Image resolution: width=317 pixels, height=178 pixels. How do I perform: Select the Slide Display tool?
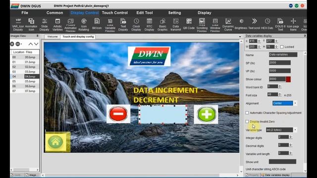pyautogui.click(x=44, y=24)
